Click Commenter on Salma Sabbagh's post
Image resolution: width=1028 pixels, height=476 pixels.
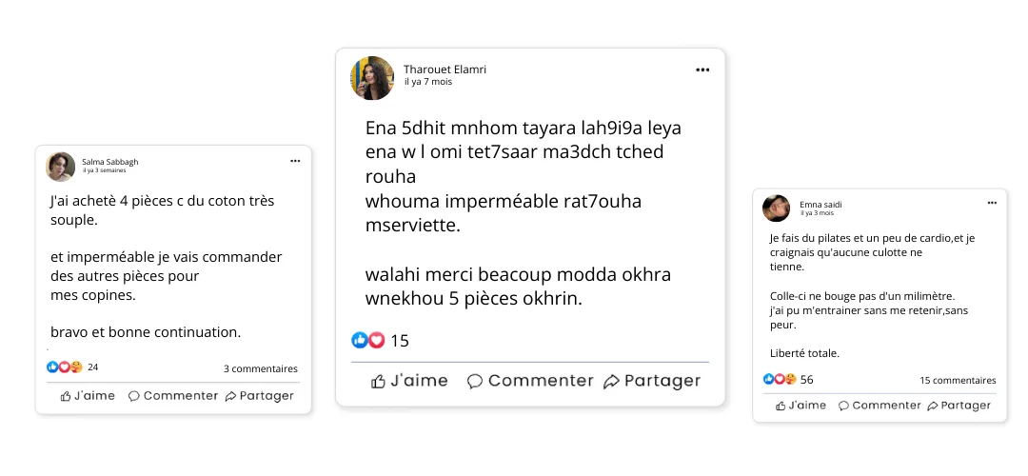pos(173,396)
